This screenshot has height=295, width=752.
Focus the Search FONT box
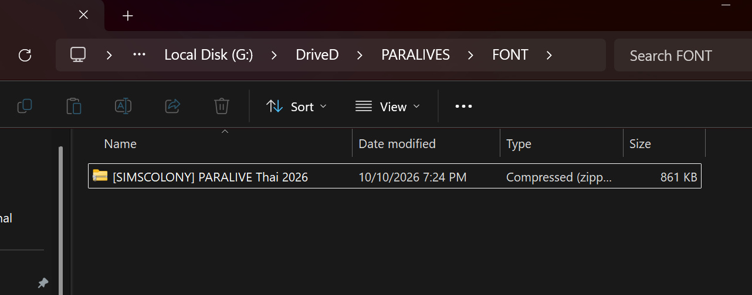tap(683, 56)
